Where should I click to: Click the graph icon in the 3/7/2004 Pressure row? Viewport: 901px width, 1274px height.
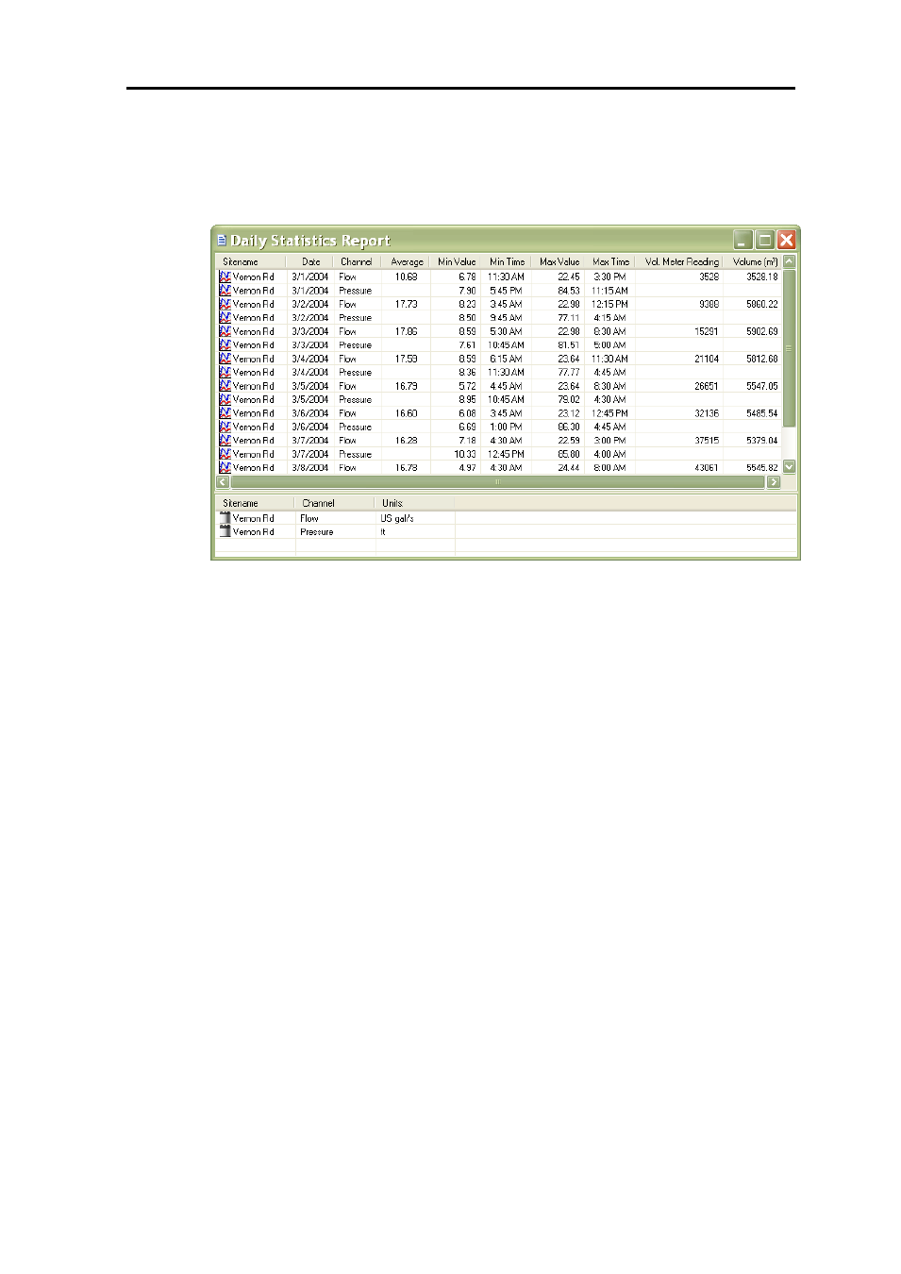pos(225,455)
